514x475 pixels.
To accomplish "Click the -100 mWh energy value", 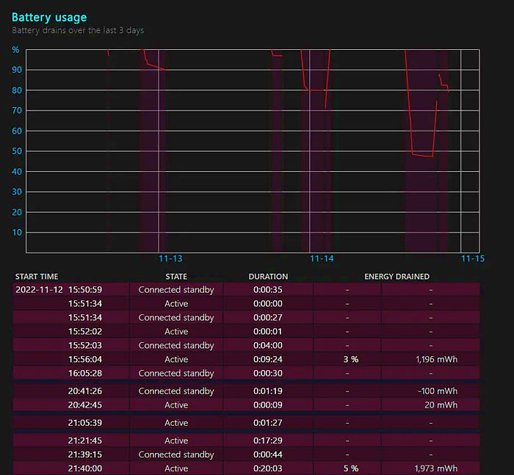I will [x=438, y=391].
